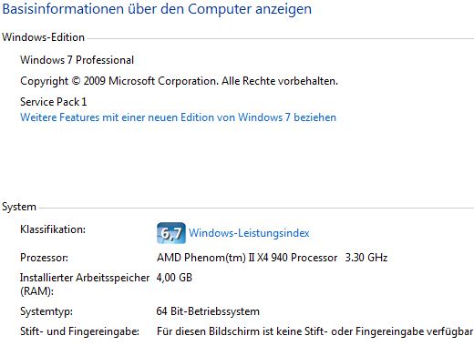This screenshot has height=346, width=474.
Task: Open the Windows-Leistungsindex link
Action: pos(249,233)
